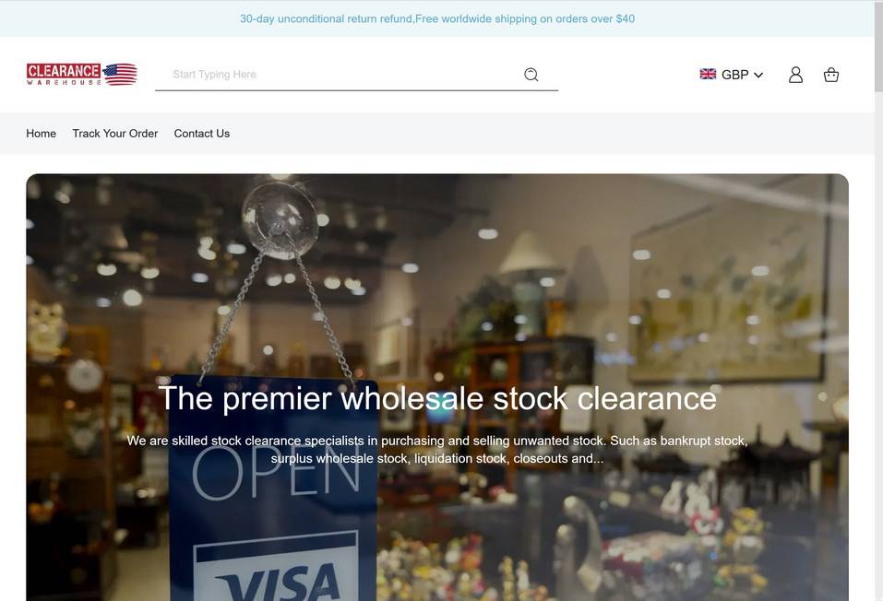Click the premier wholesale stock clearance heading
This screenshot has width=883, height=601.
437,398
